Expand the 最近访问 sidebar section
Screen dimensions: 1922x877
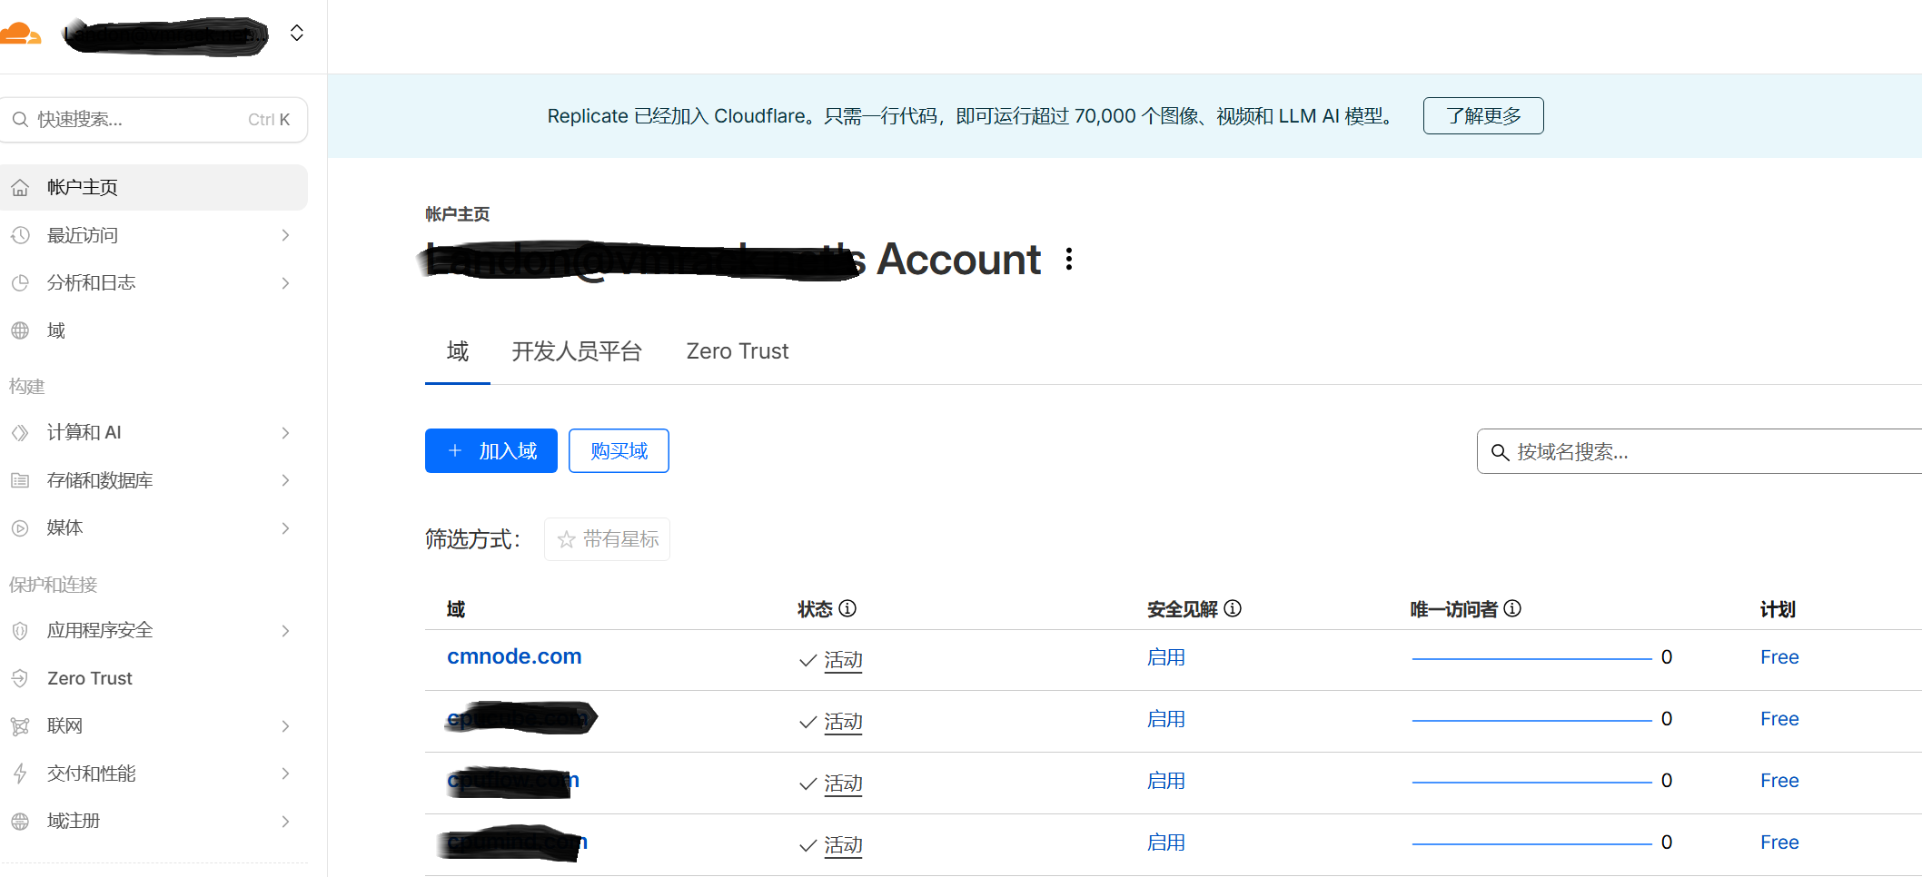click(x=285, y=235)
